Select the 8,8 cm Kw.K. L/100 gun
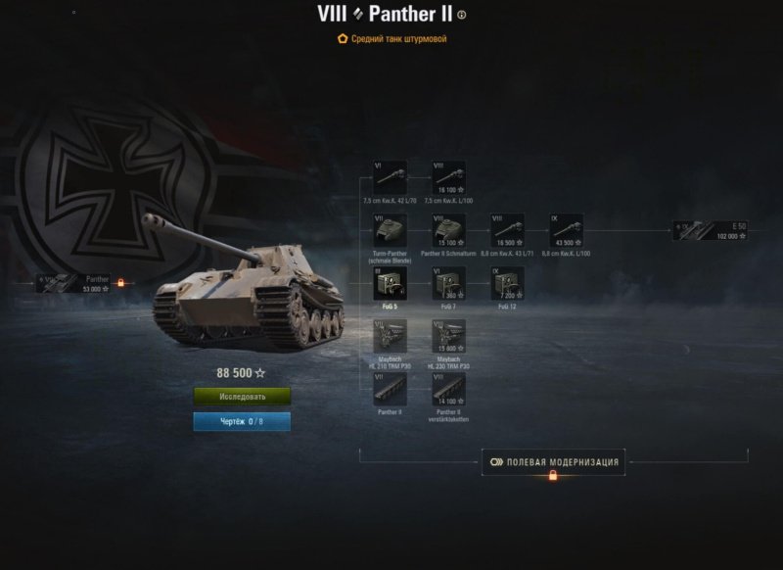The image size is (783, 570). (x=567, y=230)
